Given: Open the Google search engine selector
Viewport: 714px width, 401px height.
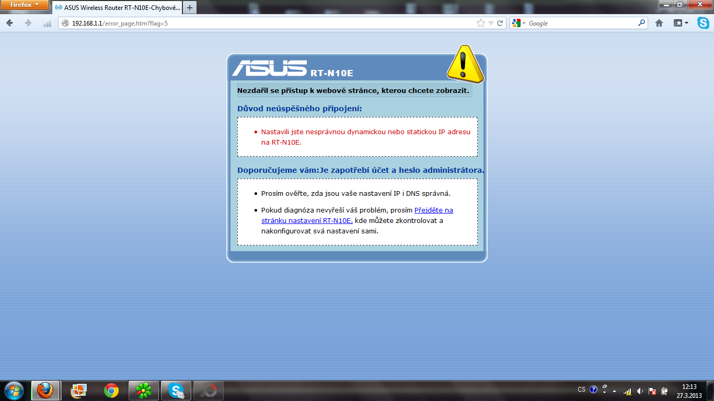Looking at the screenshot, I should point(519,23).
